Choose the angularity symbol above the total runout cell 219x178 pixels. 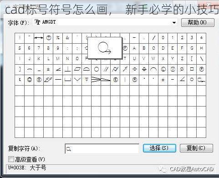point(58,69)
